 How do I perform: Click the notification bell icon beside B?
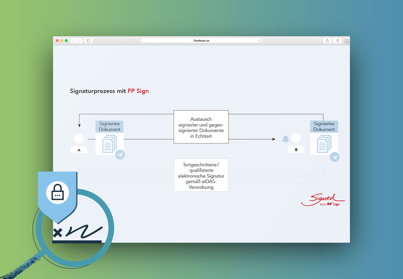point(285,139)
